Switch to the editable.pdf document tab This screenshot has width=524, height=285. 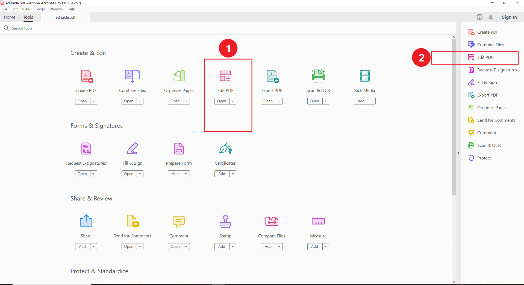66,17
